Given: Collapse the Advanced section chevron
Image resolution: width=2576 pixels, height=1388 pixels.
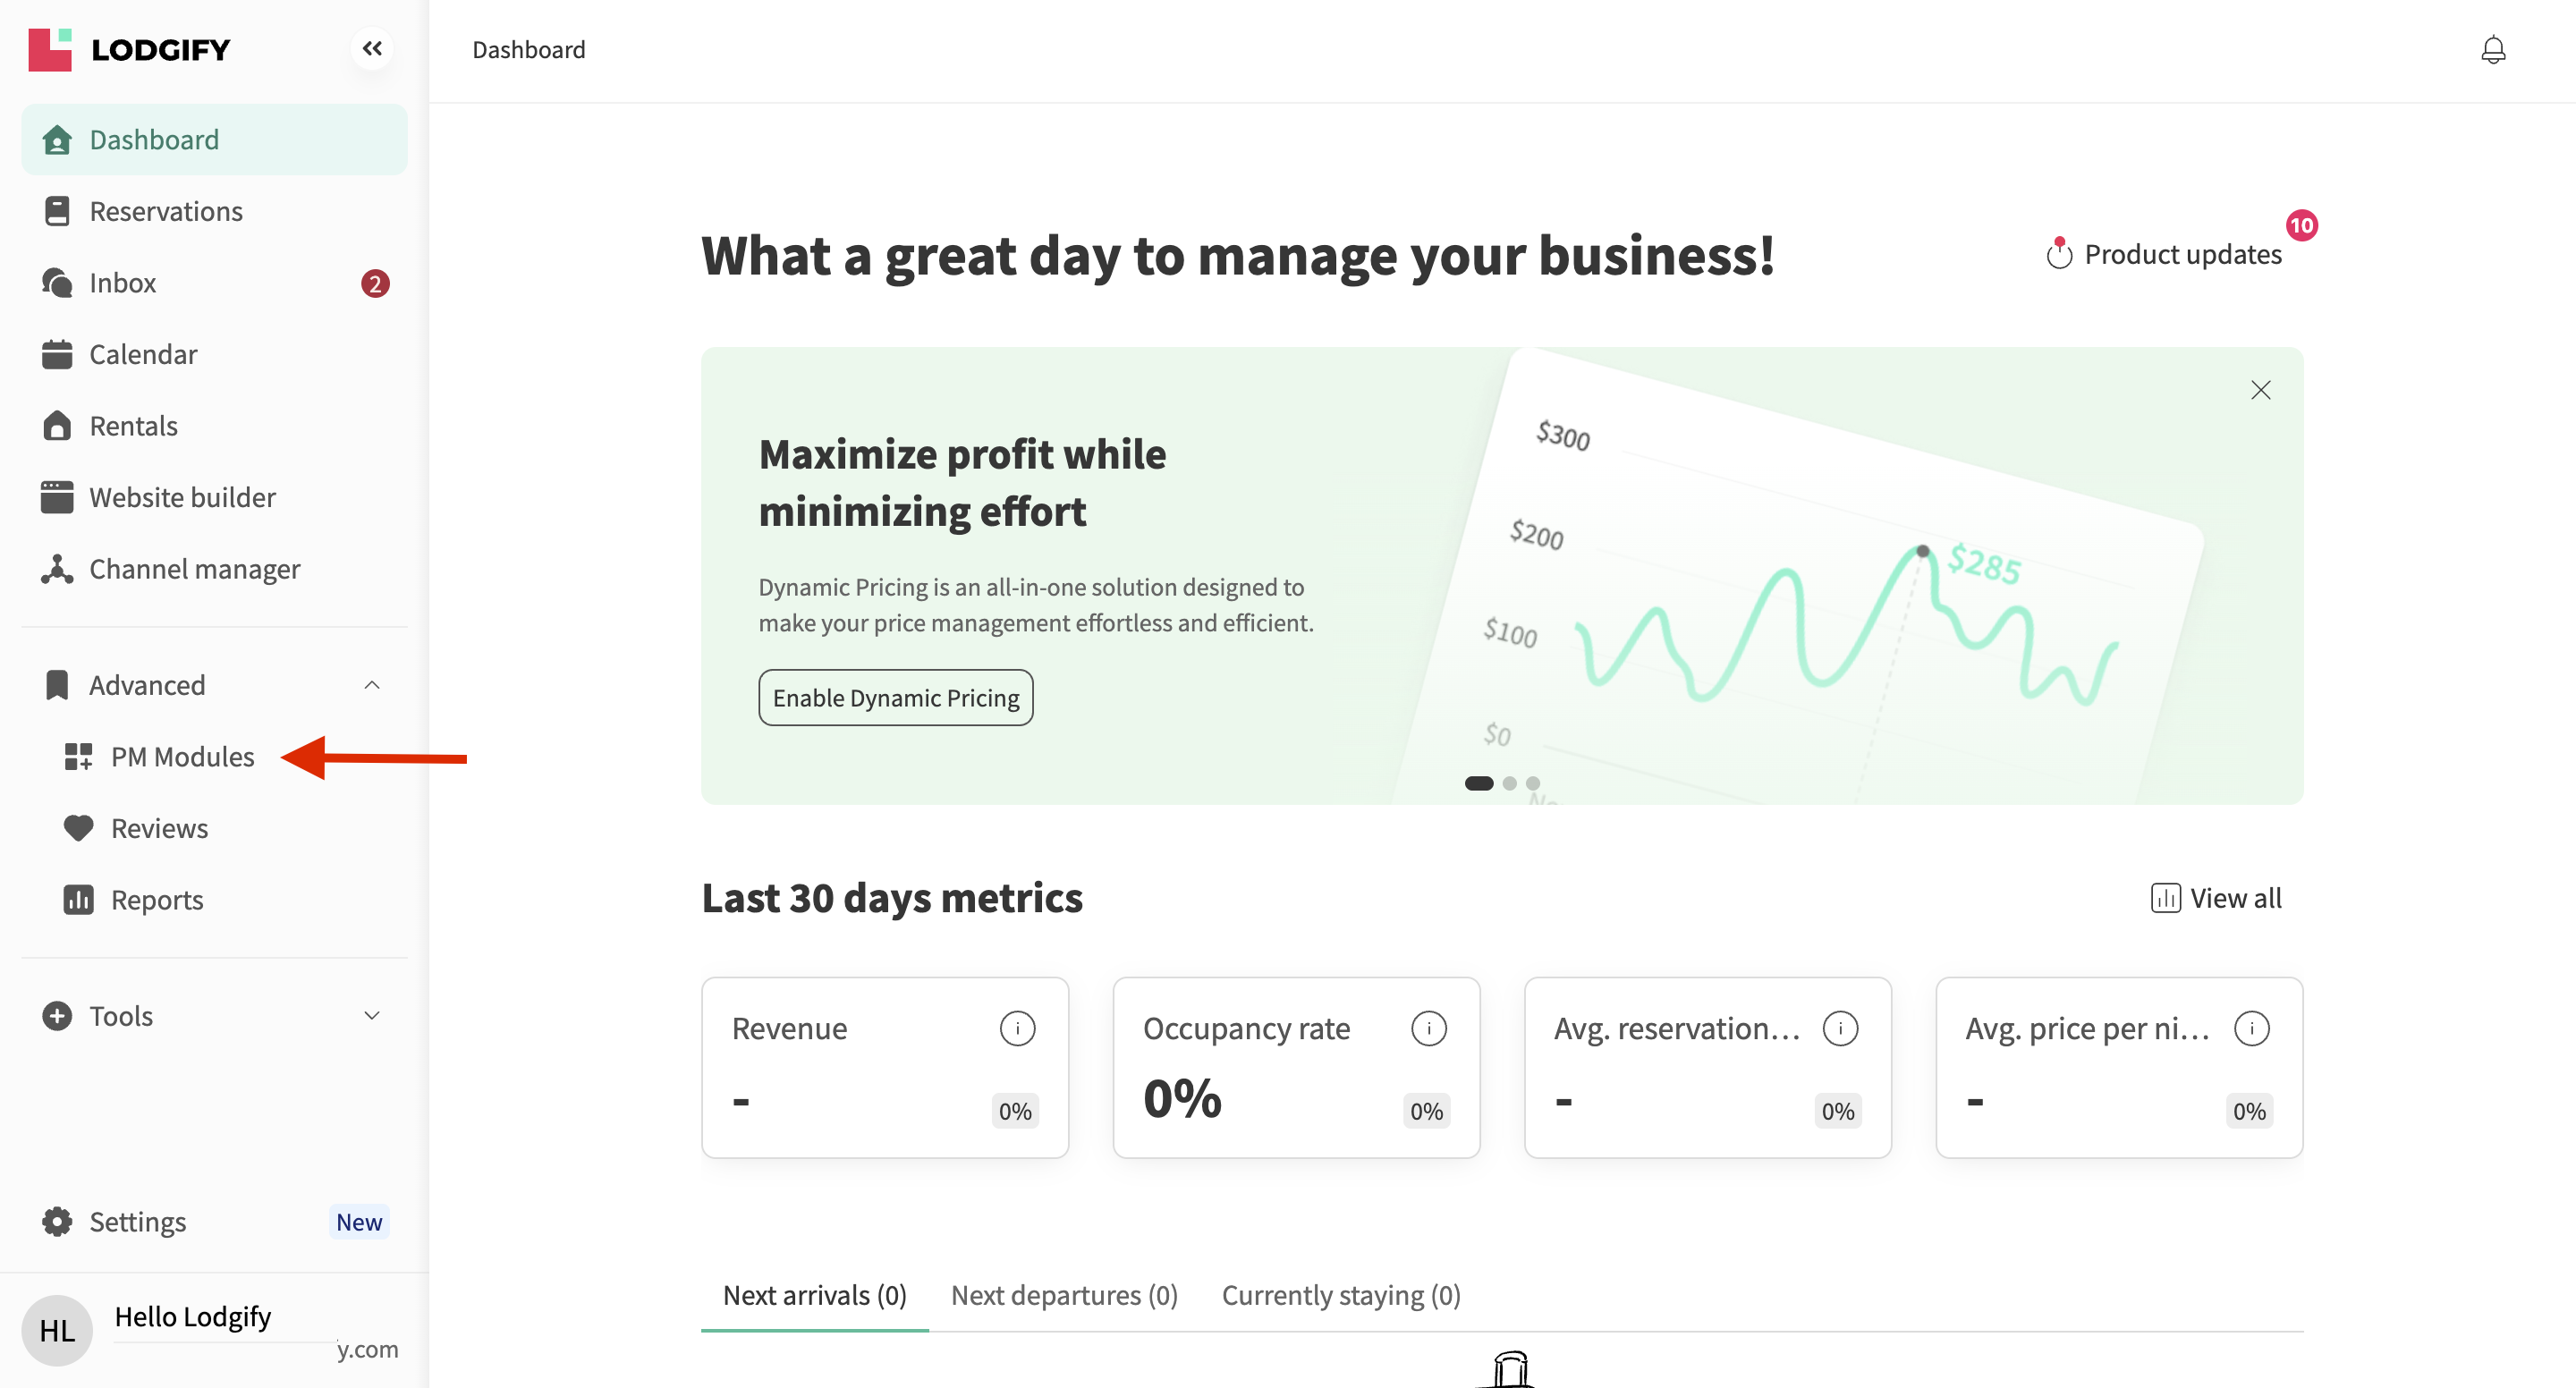Looking at the screenshot, I should (372, 685).
